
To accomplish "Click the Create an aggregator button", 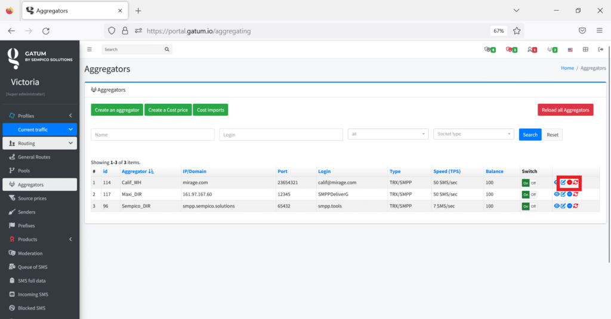I will click(117, 110).
